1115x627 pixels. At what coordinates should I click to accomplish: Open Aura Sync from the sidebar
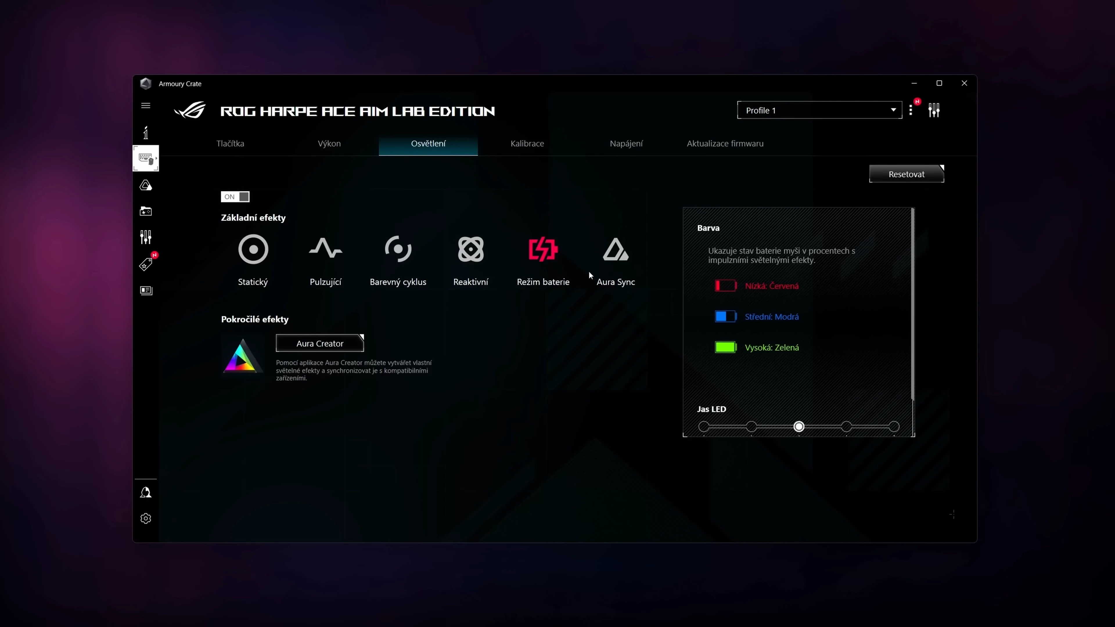pos(145,185)
